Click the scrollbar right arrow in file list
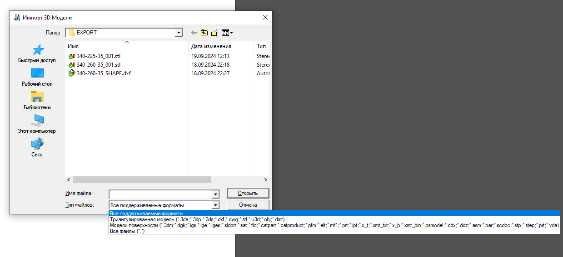563x257 pixels. pyautogui.click(x=267, y=179)
